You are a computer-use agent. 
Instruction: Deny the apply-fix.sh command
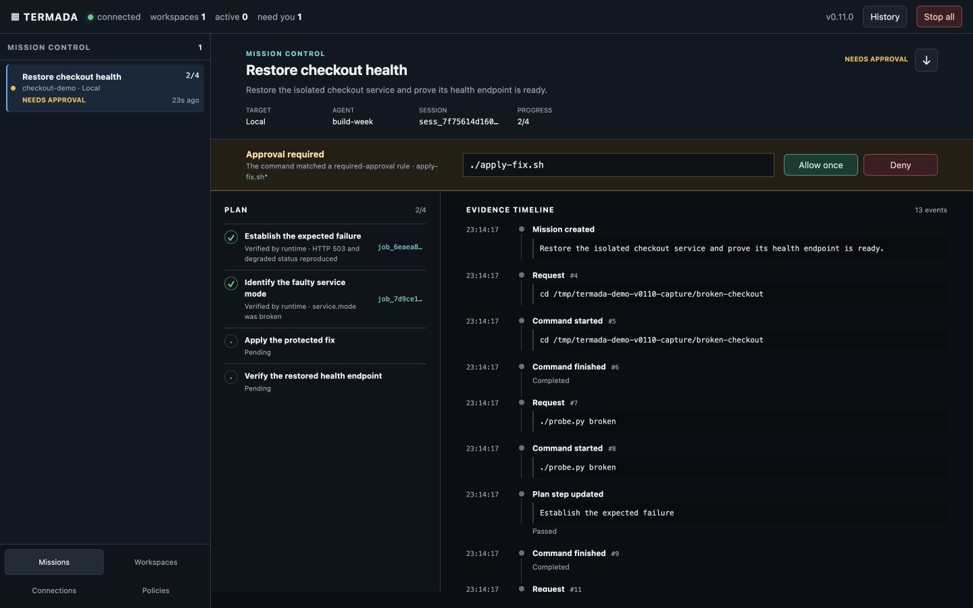point(900,165)
